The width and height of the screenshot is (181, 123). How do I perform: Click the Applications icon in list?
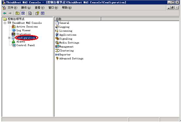click(57, 35)
